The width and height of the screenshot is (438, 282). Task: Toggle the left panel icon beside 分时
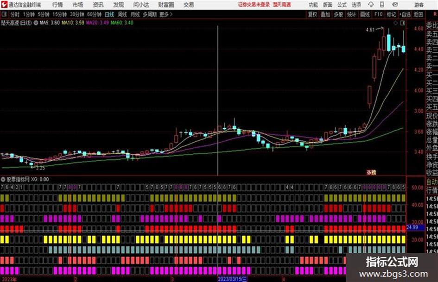(4, 14)
